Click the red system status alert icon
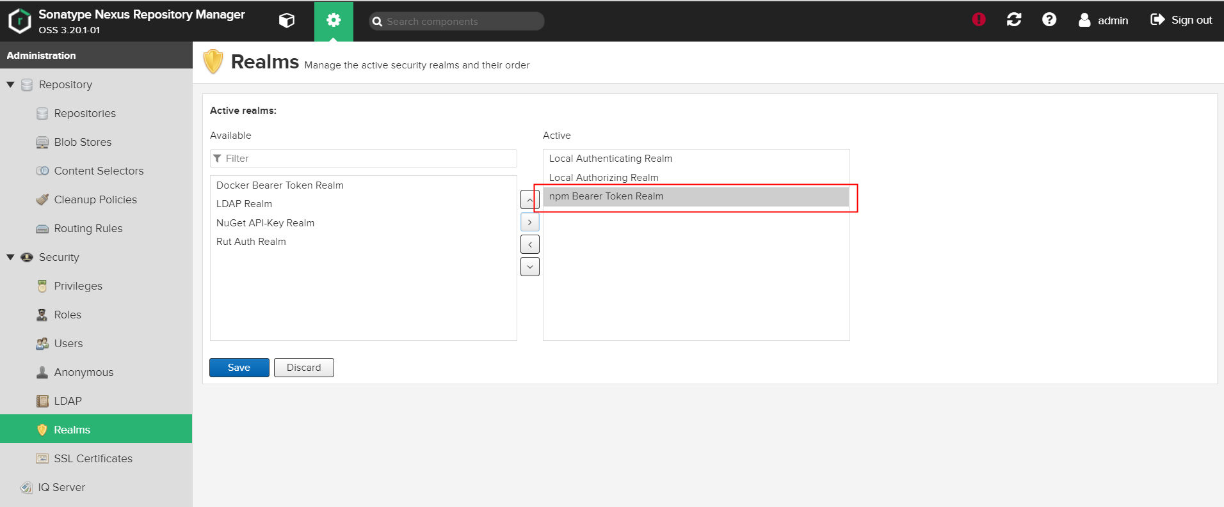This screenshot has width=1224, height=507. point(979,20)
